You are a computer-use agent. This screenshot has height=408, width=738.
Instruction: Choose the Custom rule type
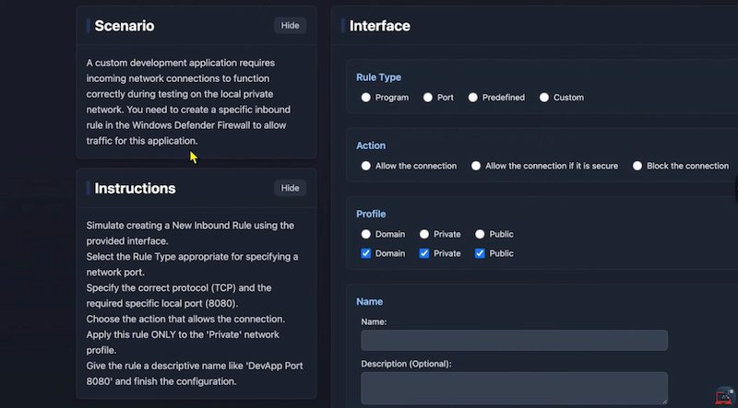[x=544, y=98]
